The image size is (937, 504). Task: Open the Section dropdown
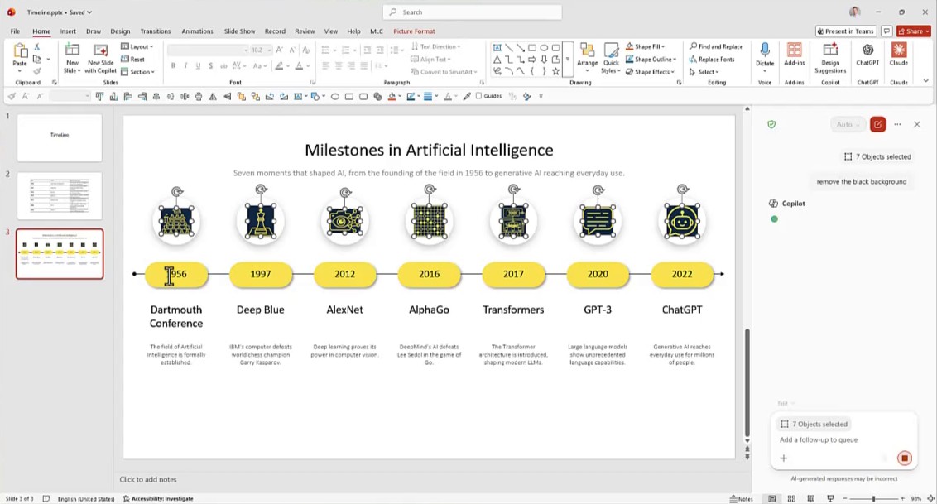coord(137,72)
